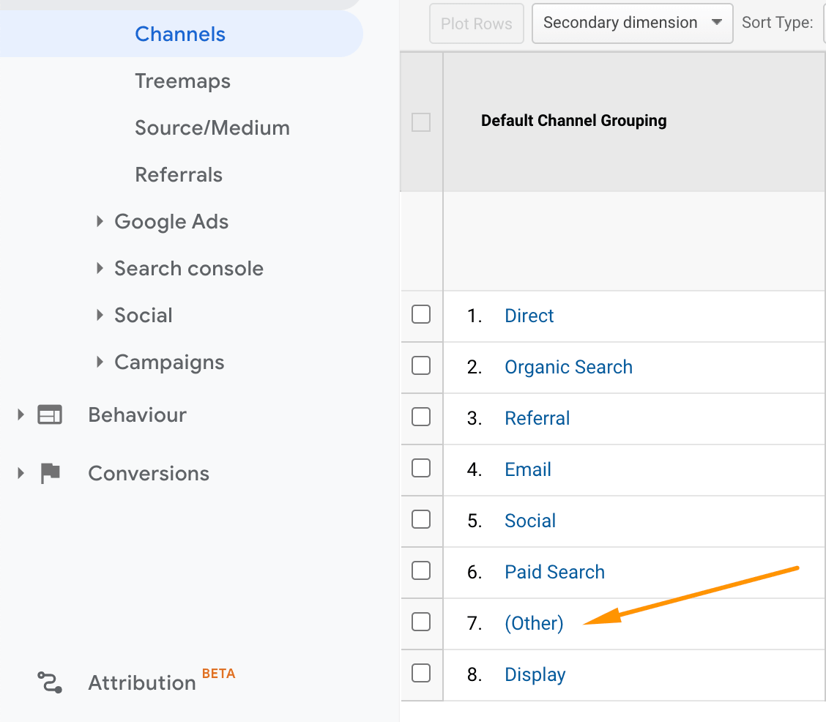Image resolution: width=826 pixels, height=722 pixels.
Task: Open the (Other) channel link
Action: (x=534, y=623)
